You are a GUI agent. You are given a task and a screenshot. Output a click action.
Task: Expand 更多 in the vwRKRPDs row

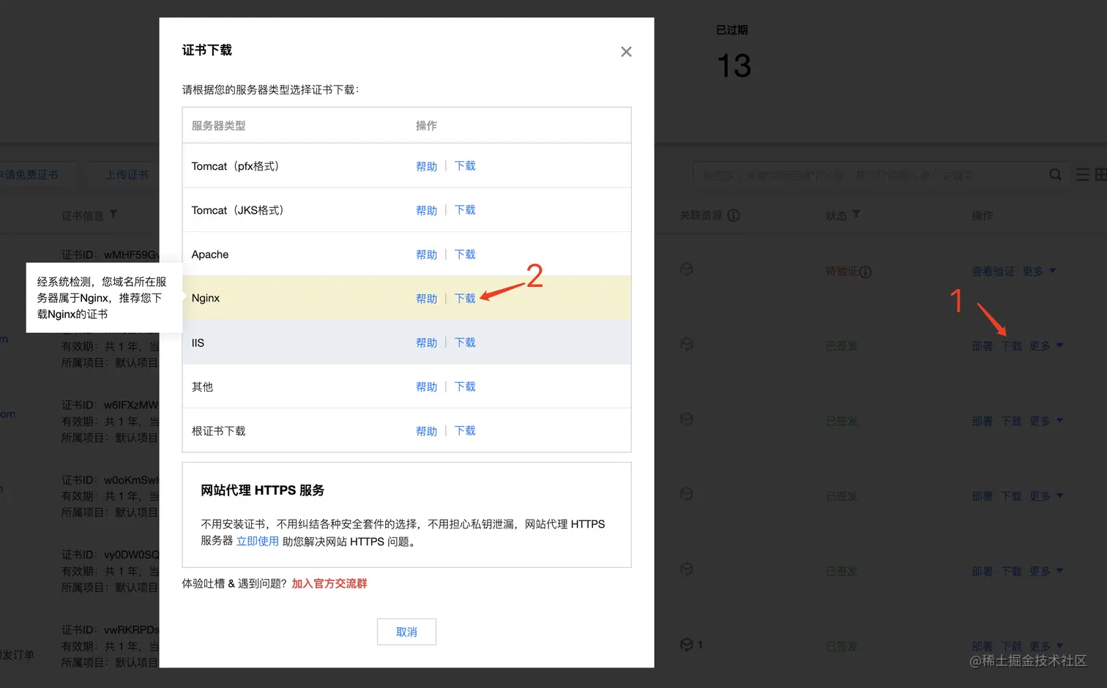tap(1046, 646)
